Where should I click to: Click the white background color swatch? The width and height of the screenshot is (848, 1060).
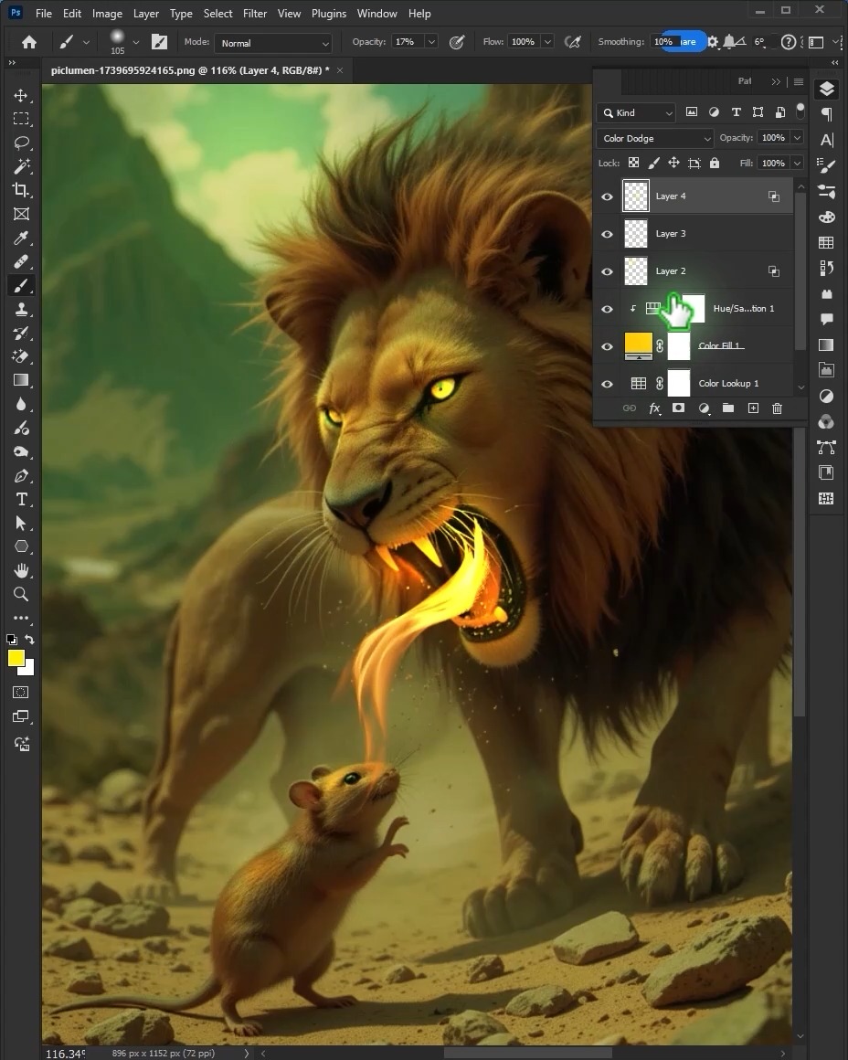click(27, 670)
